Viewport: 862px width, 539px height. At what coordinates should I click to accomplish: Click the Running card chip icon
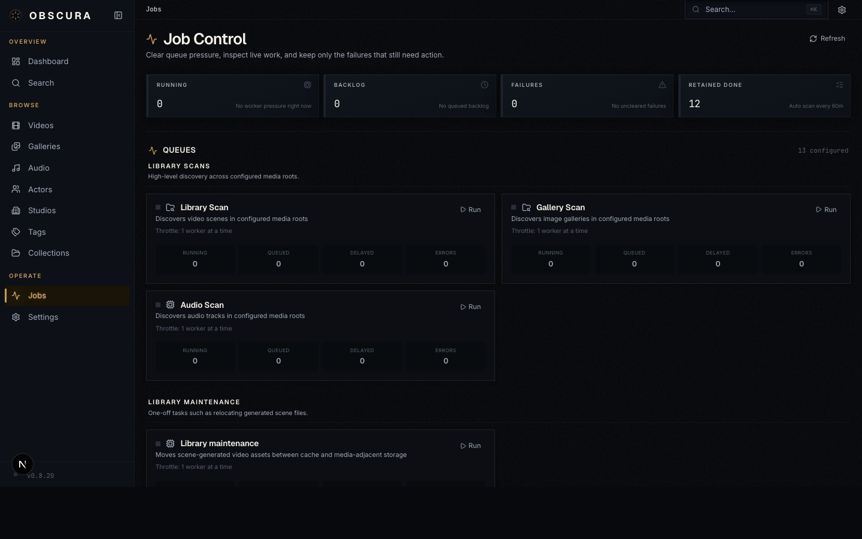pyautogui.click(x=307, y=85)
